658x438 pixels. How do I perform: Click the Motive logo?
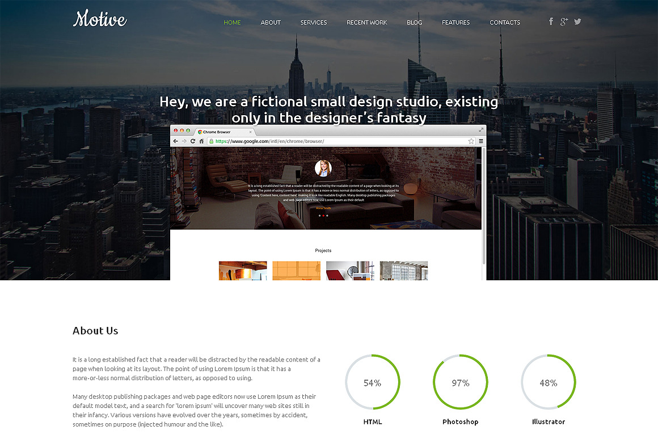[100, 19]
